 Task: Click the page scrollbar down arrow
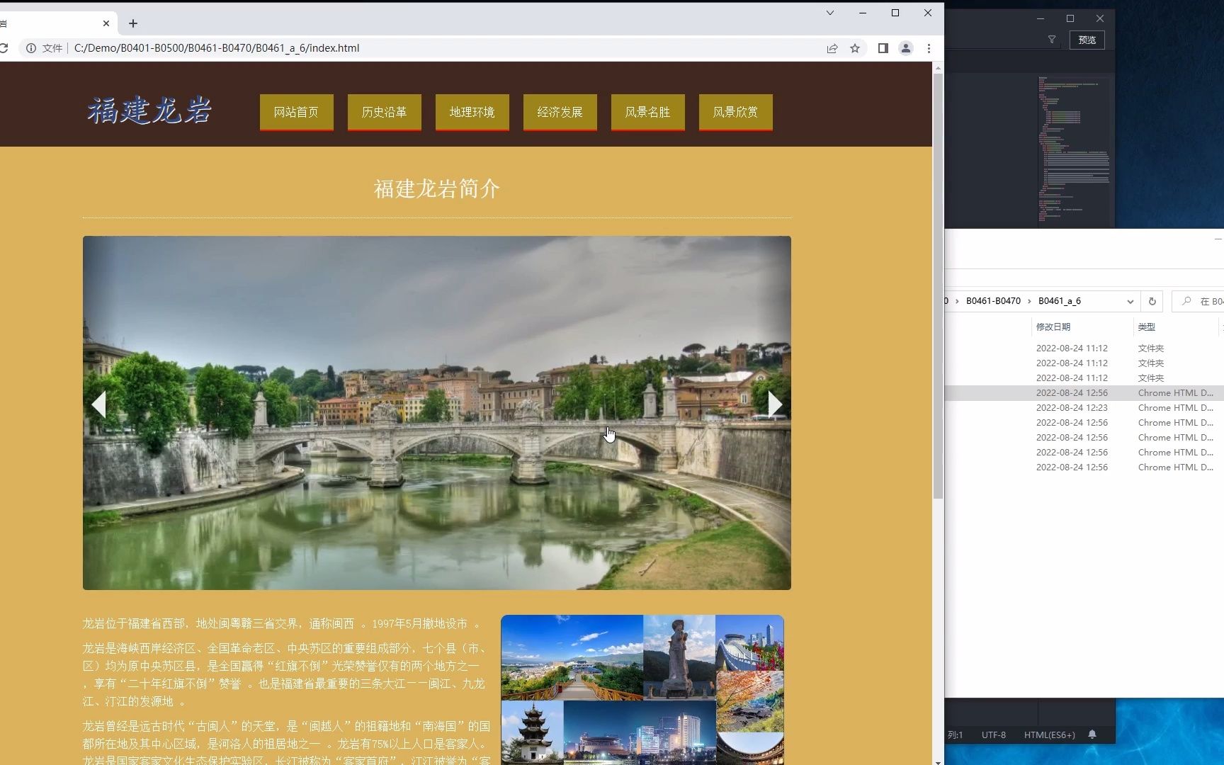[938, 761]
